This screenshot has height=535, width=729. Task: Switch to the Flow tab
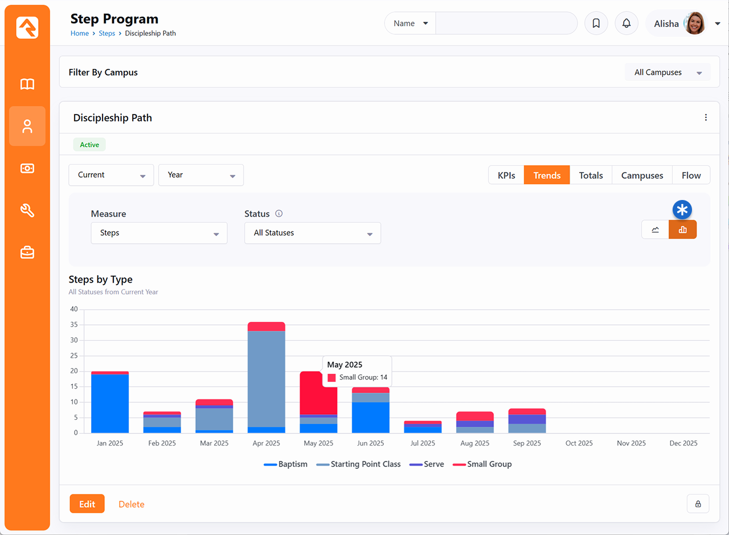(691, 175)
